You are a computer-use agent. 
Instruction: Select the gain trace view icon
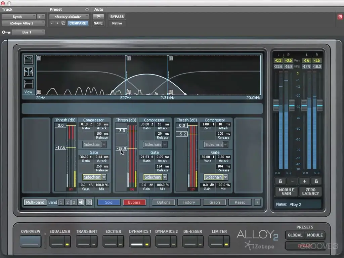tap(28, 84)
